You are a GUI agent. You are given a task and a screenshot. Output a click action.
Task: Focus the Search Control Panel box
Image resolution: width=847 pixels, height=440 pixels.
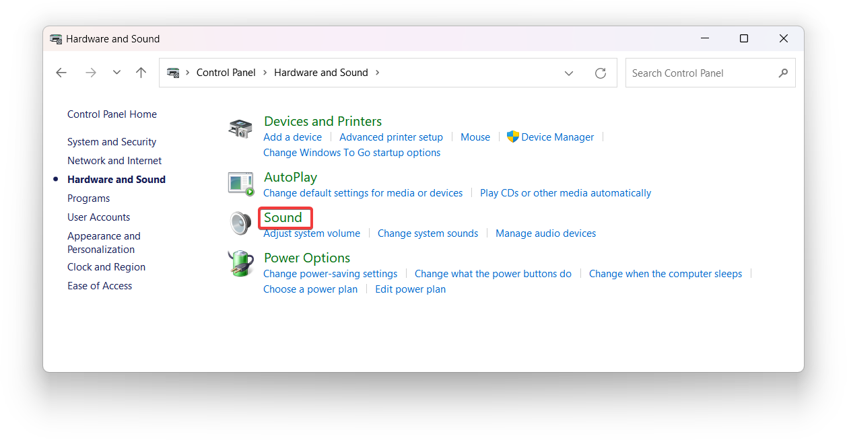(x=710, y=73)
